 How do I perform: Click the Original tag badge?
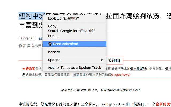pyautogui.click(x=27, y=38)
